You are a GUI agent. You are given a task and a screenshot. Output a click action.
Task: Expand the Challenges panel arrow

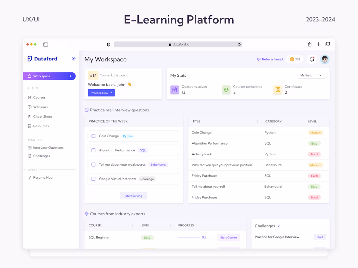click(279, 226)
